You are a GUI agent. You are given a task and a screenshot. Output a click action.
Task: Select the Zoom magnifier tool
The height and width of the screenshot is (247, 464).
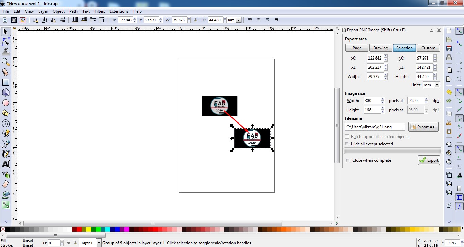[5, 62]
